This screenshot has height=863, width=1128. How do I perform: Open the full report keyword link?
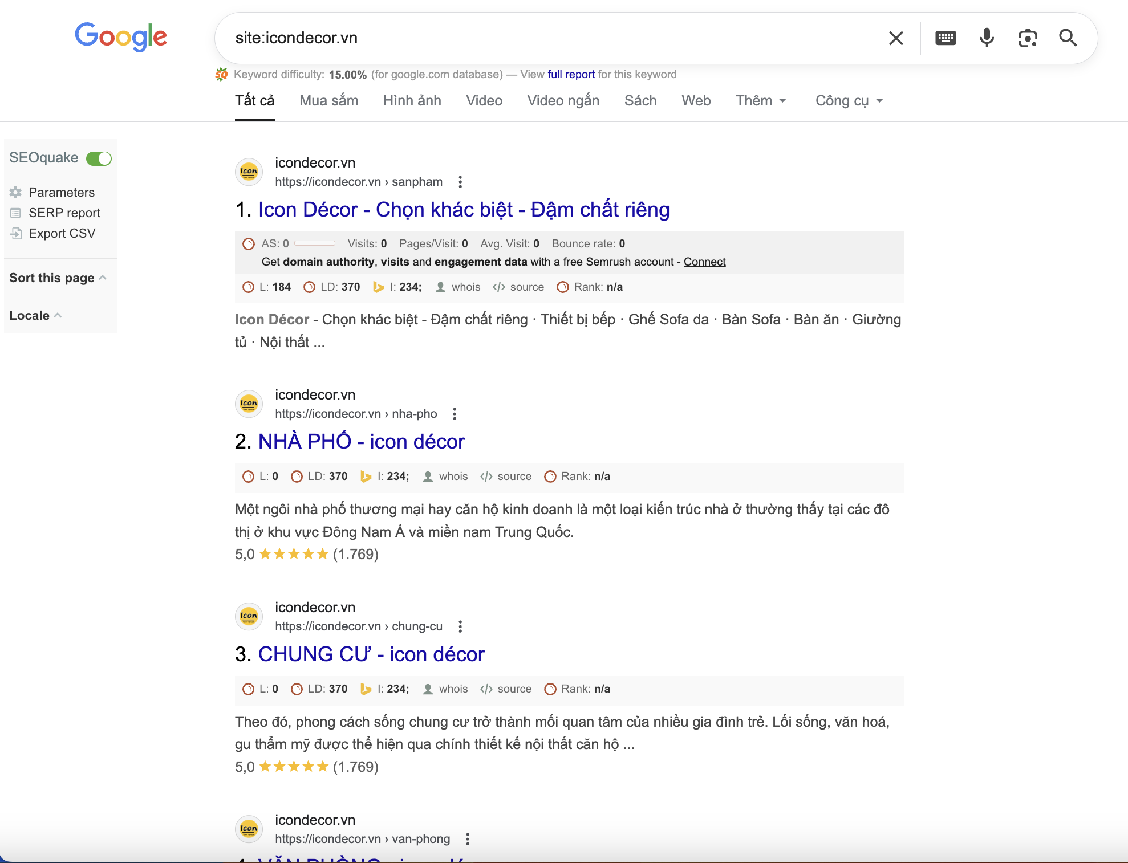pyautogui.click(x=571, y=74)
